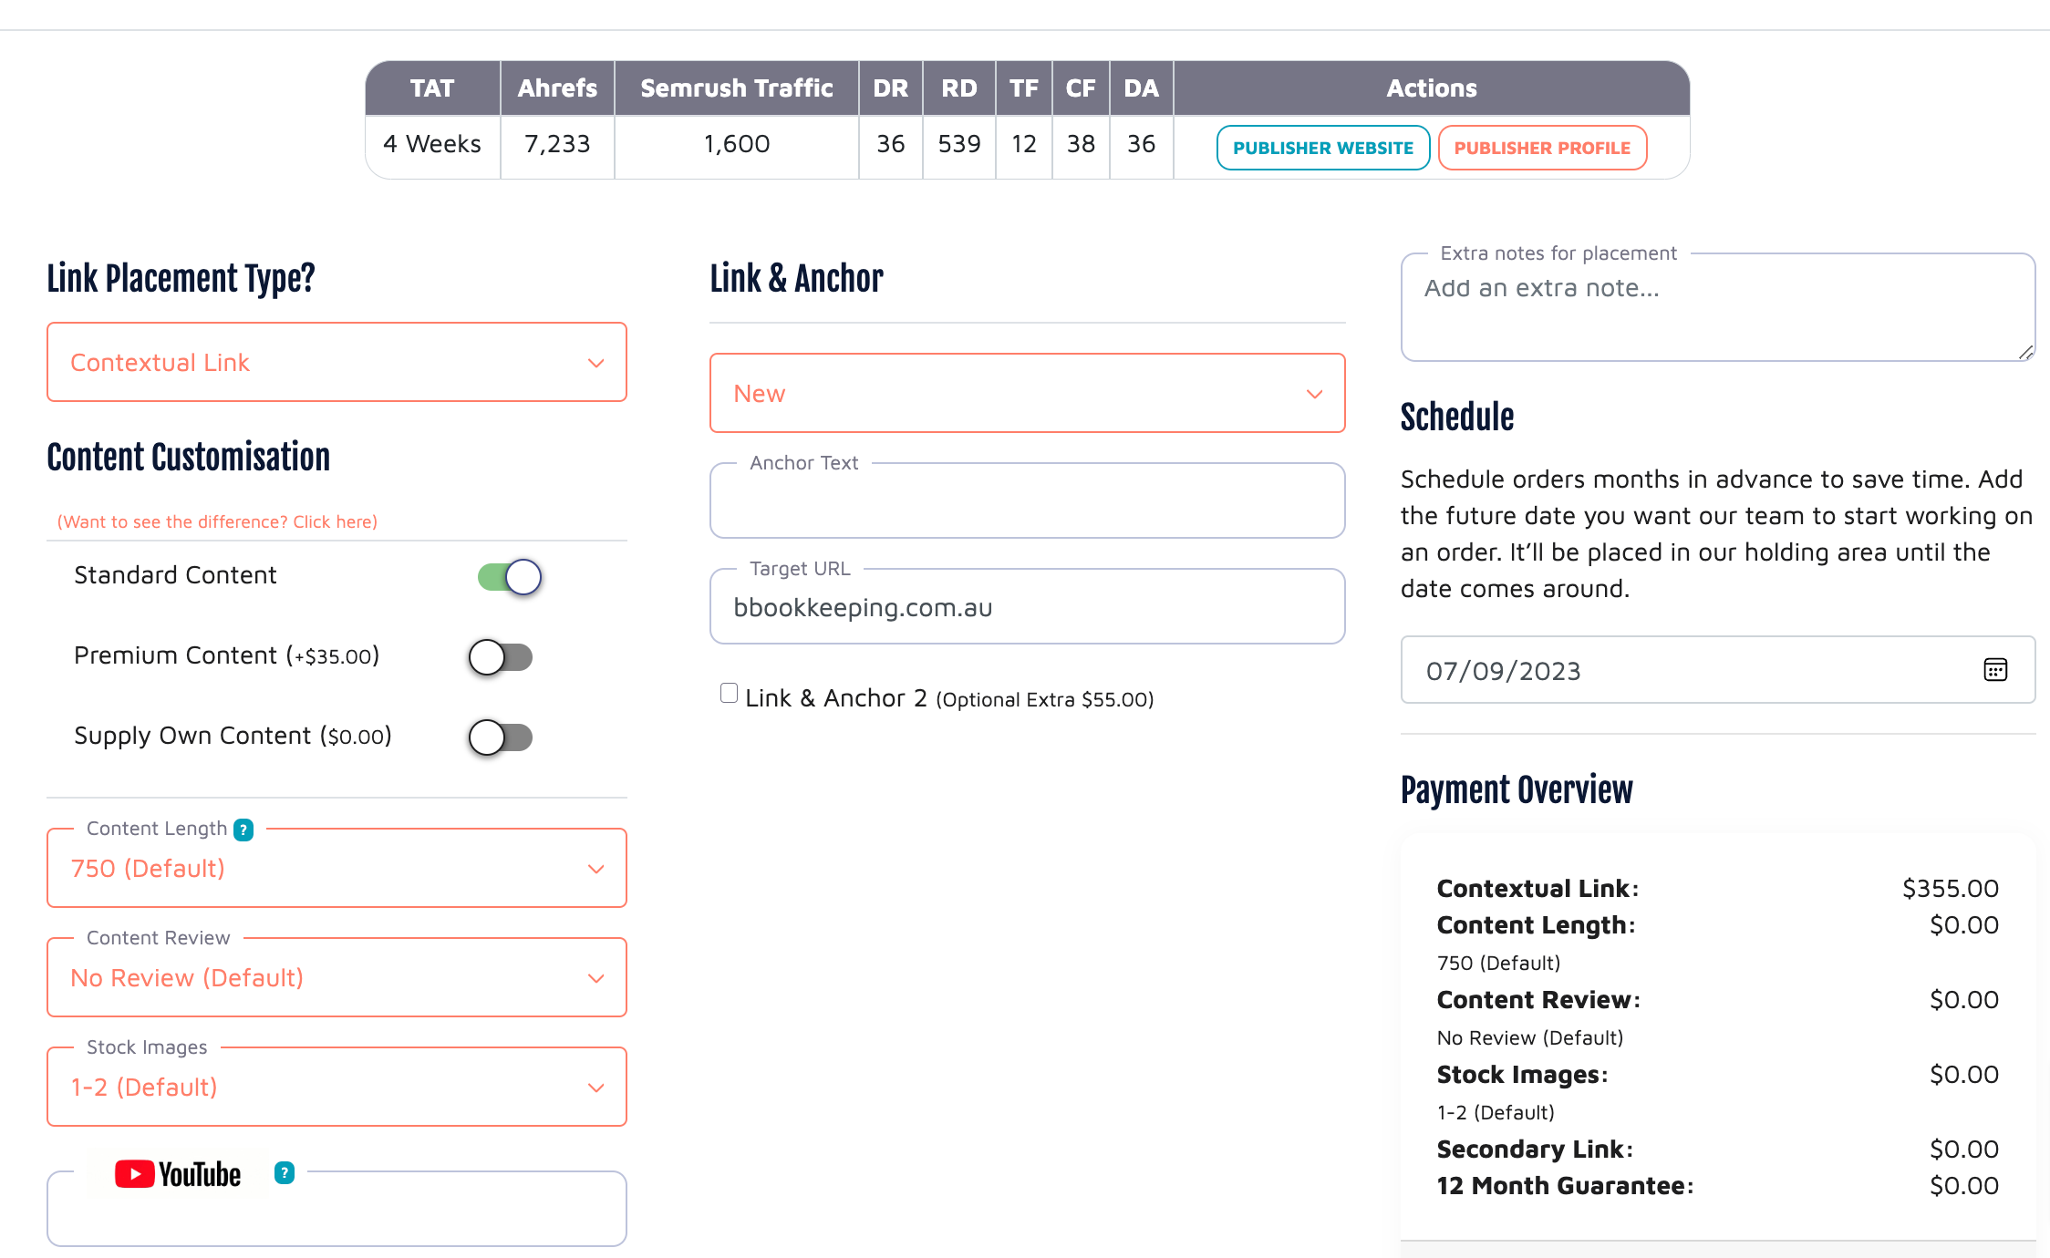This screenshot has width=2050, height=1258.
Task: Click the Publisher Website button
Action: pos(1322,148)
